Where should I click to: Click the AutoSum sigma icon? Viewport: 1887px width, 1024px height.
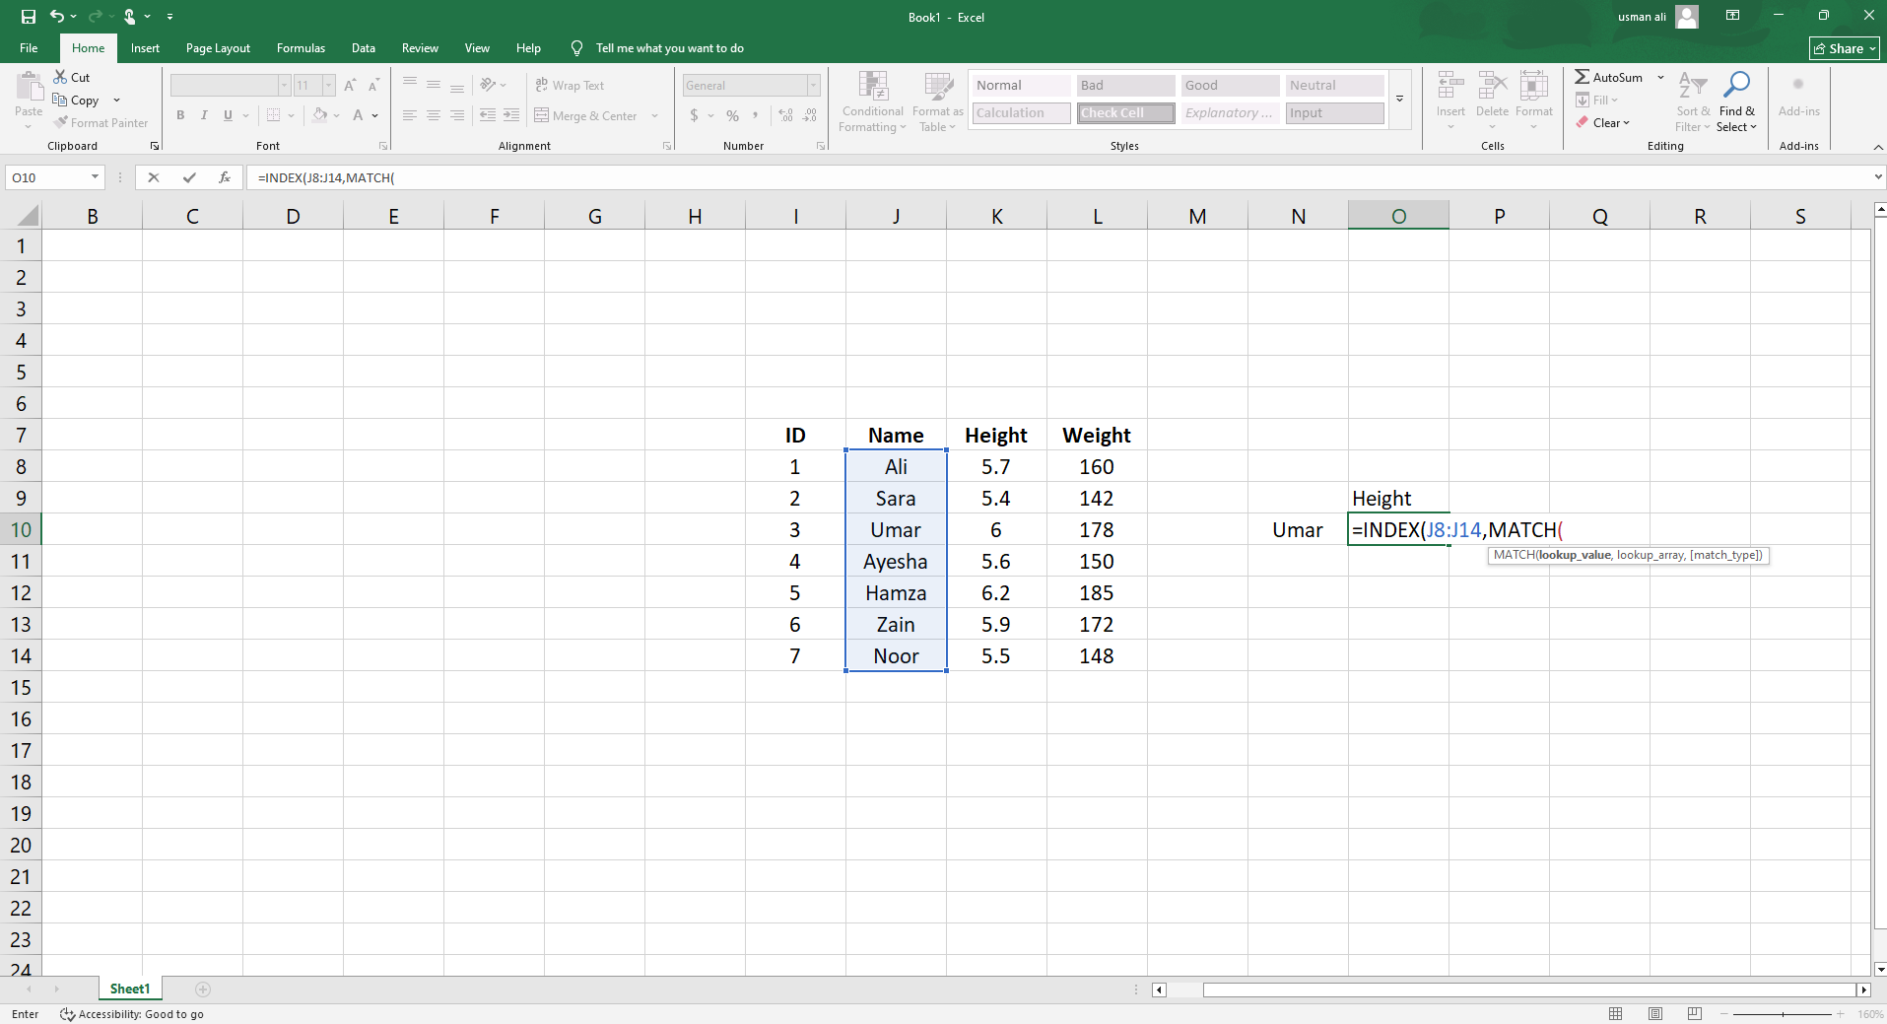(1582, 77)
